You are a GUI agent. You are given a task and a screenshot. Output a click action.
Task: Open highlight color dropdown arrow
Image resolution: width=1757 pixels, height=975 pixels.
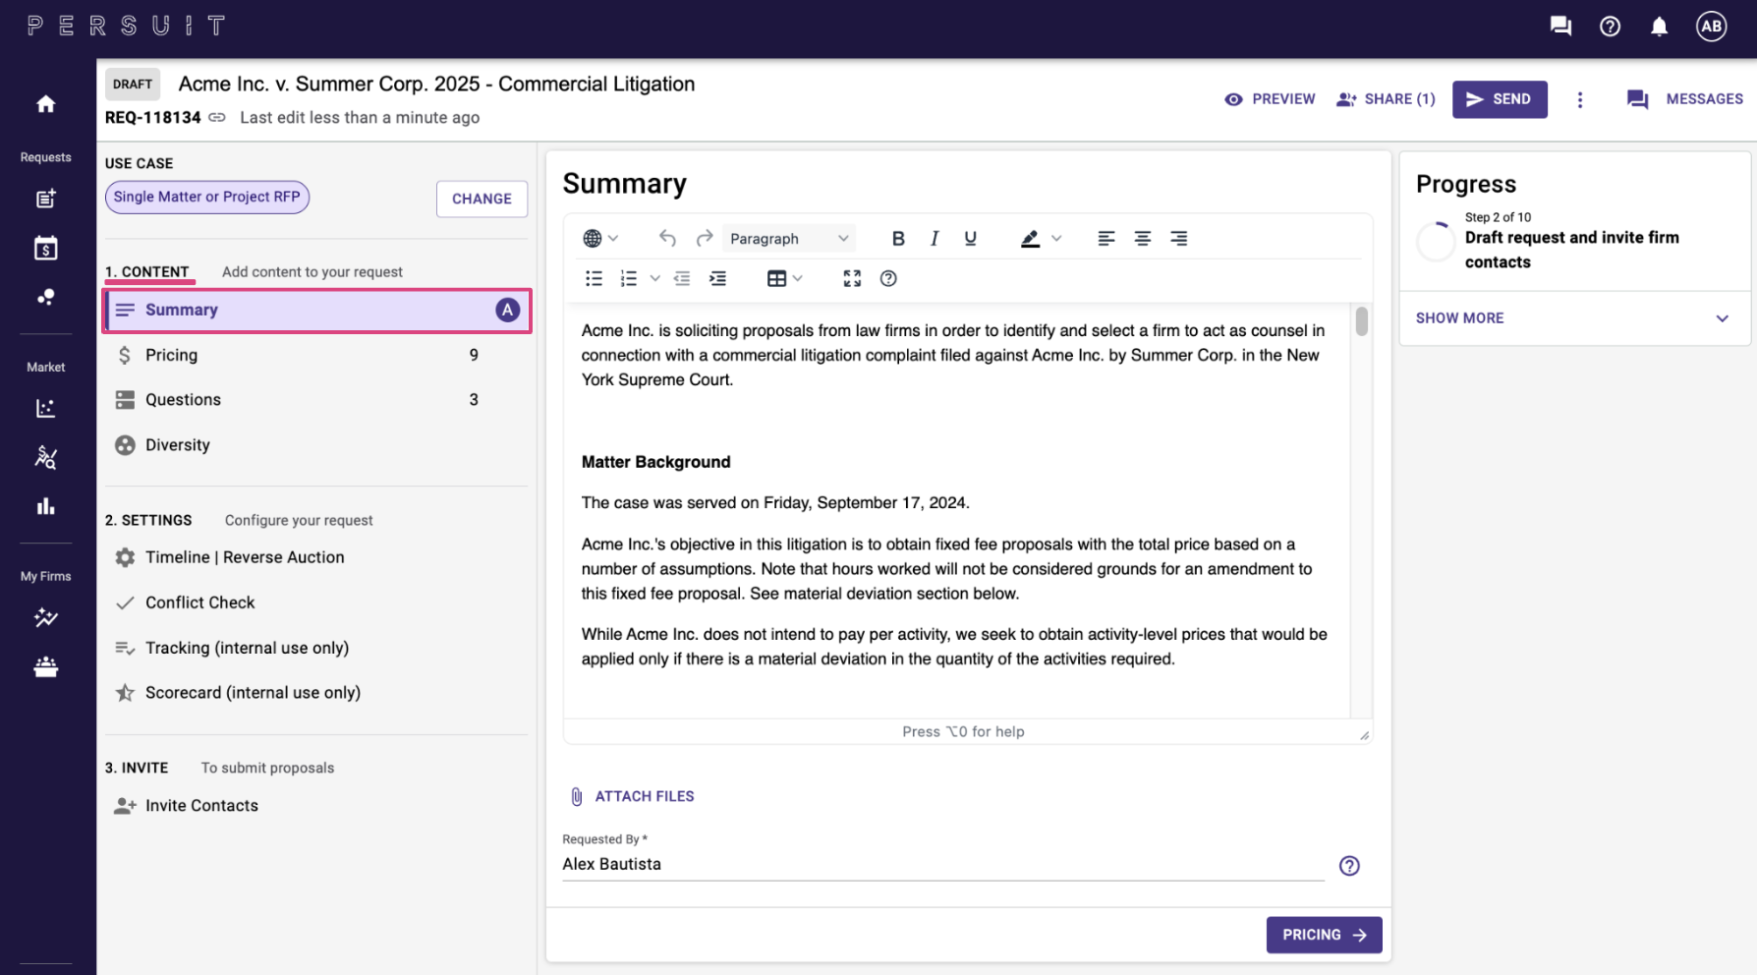click(1056, 238)
